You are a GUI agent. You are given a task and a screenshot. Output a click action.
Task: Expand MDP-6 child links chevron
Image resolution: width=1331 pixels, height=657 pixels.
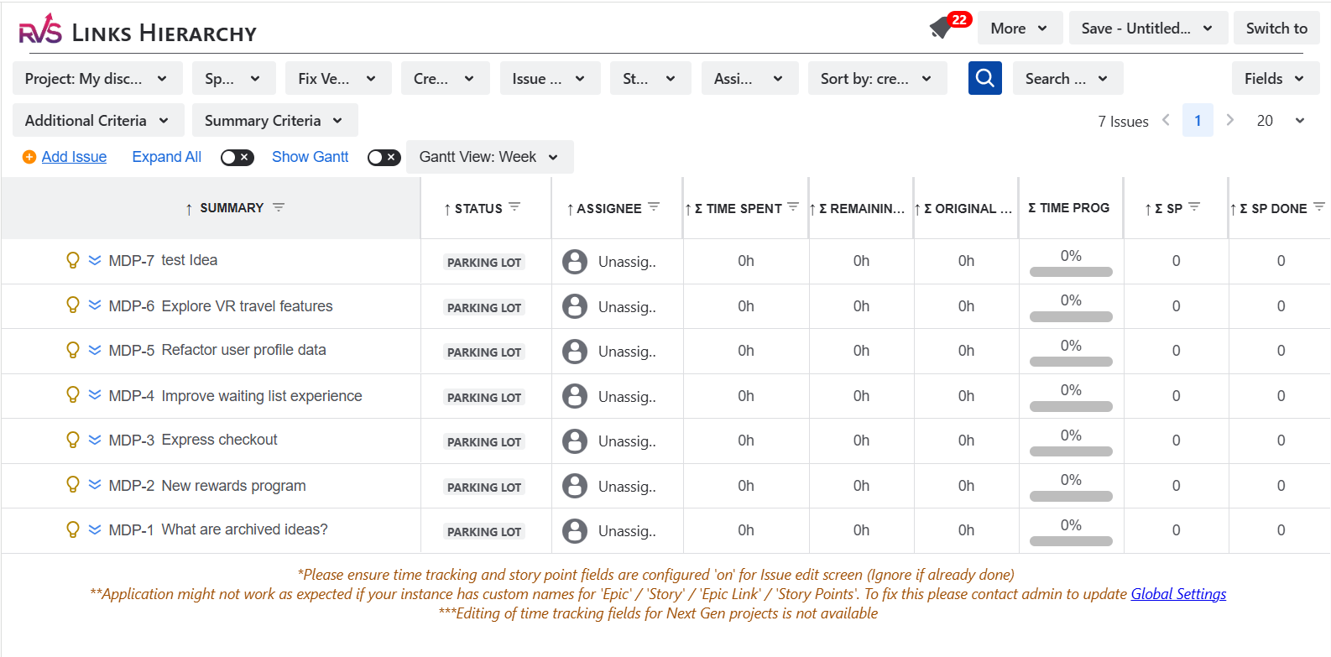tap(95, 305)
